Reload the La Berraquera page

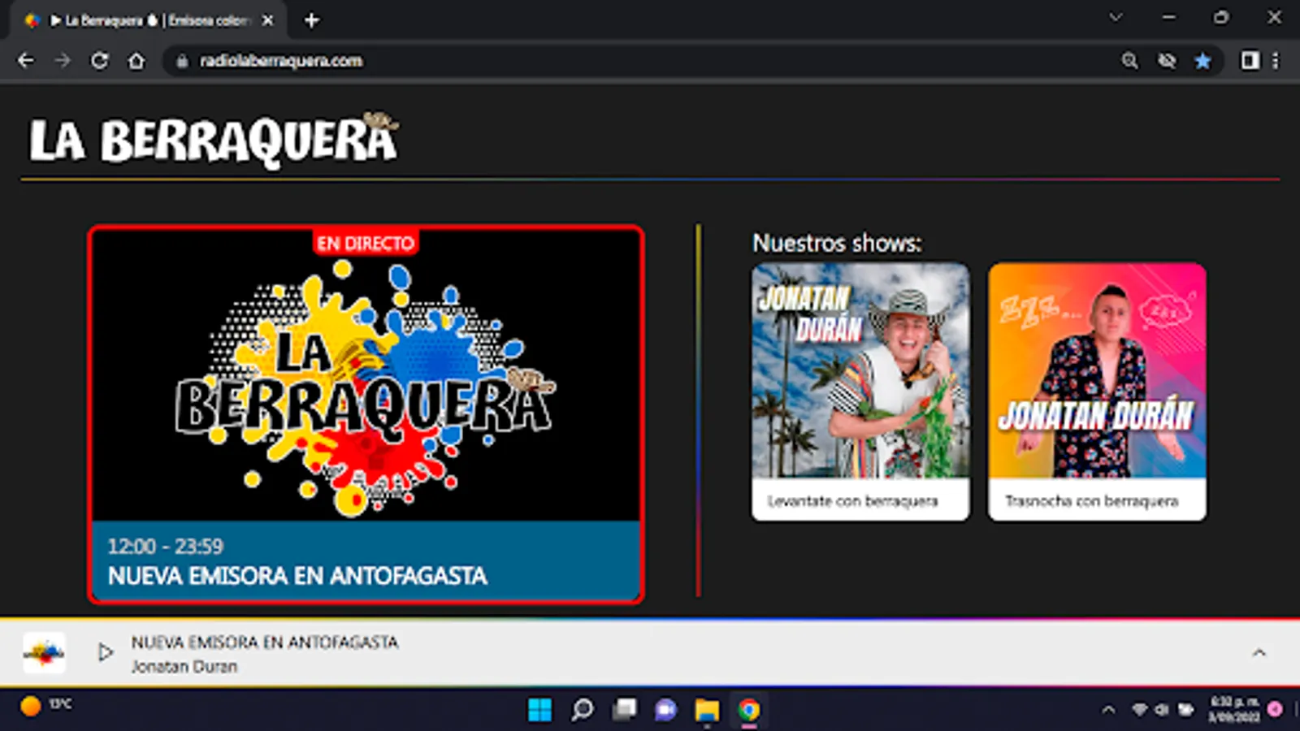(x=99, y=61)
